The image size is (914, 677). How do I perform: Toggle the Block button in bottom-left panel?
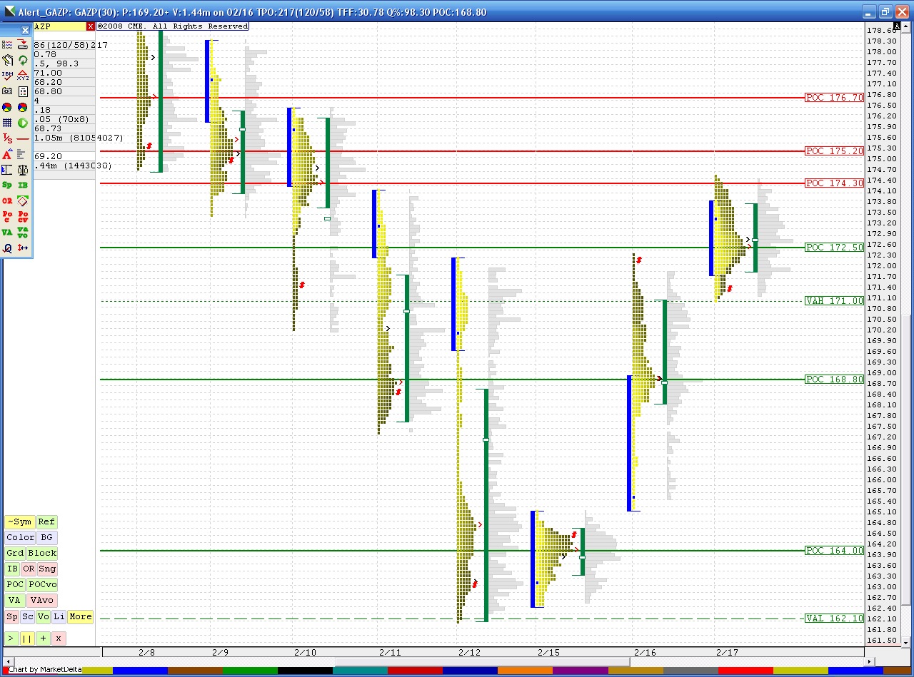tap(42, 553)
